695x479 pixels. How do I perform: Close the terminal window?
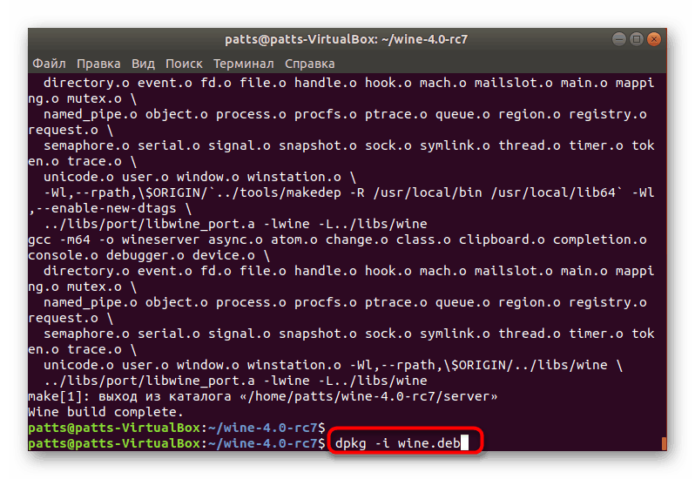coord(654,39)
